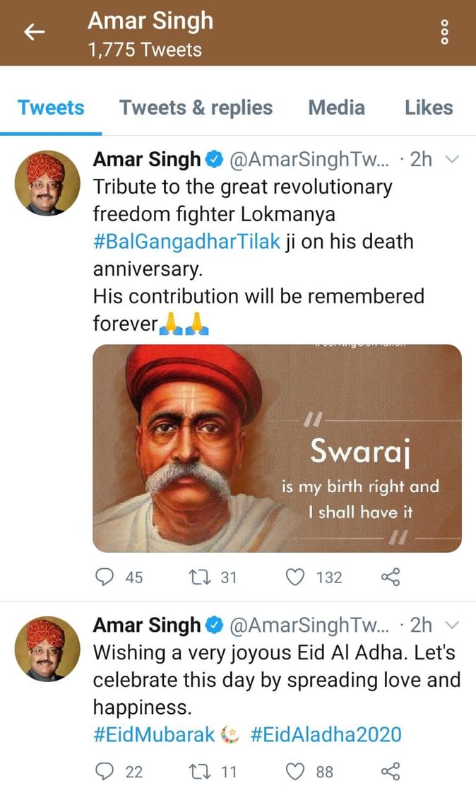This screenshot has width=476, height=793.
Task: Open the Media tab
Action: (336, 107)
